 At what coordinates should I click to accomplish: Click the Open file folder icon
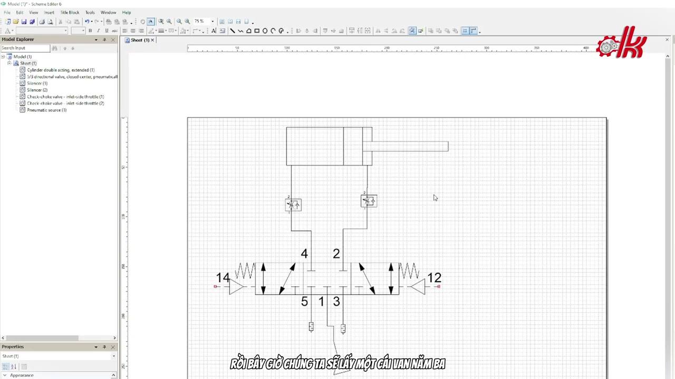(16, 22)
